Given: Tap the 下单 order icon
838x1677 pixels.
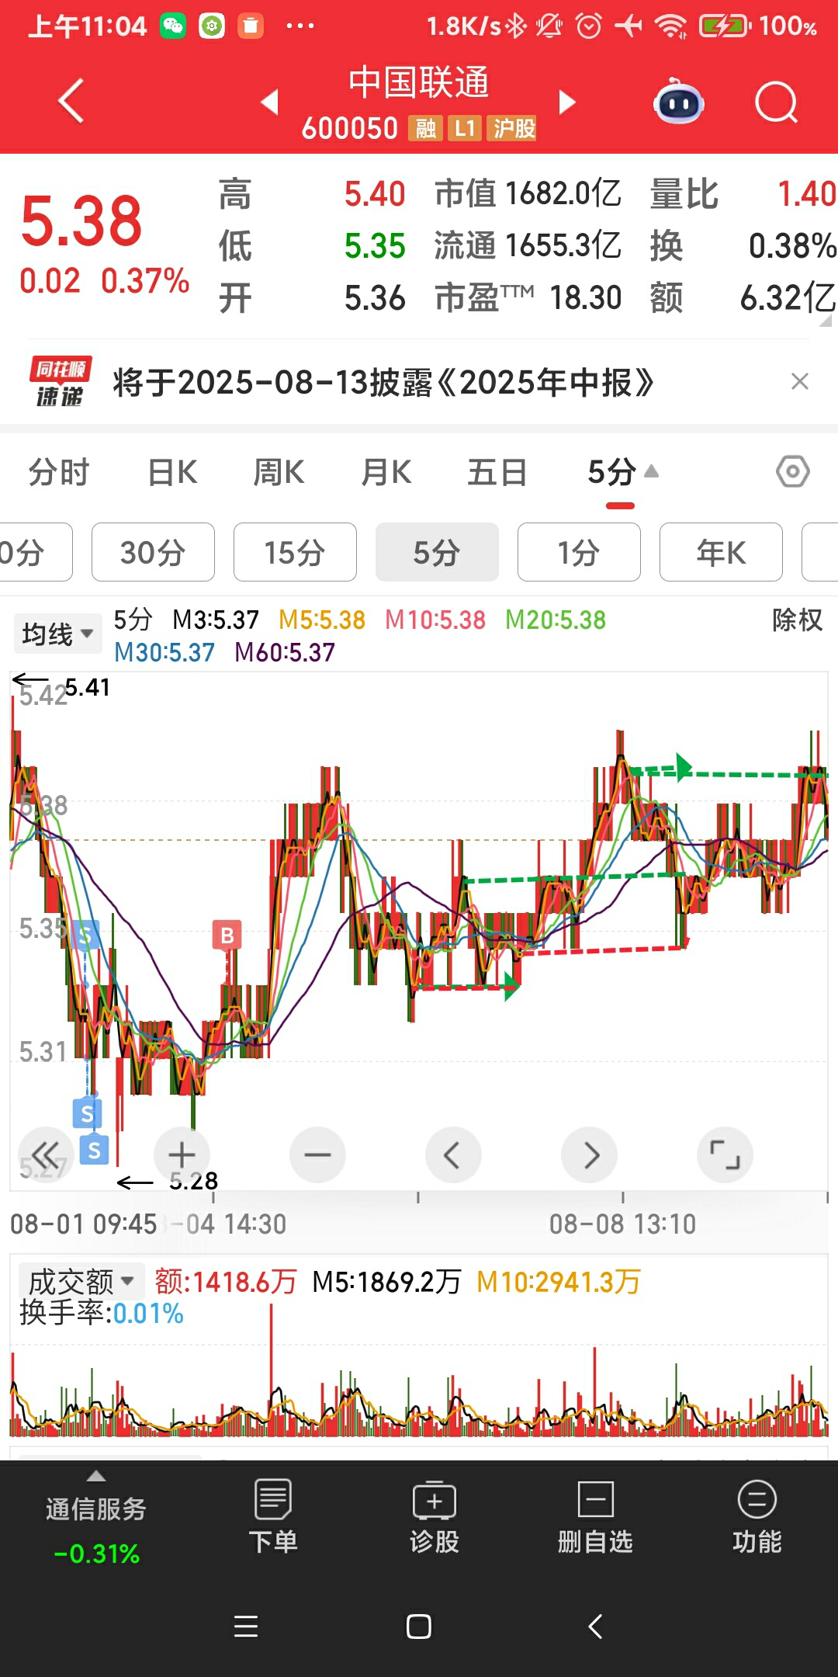Looking at the screenshot, I should 273,1517.
